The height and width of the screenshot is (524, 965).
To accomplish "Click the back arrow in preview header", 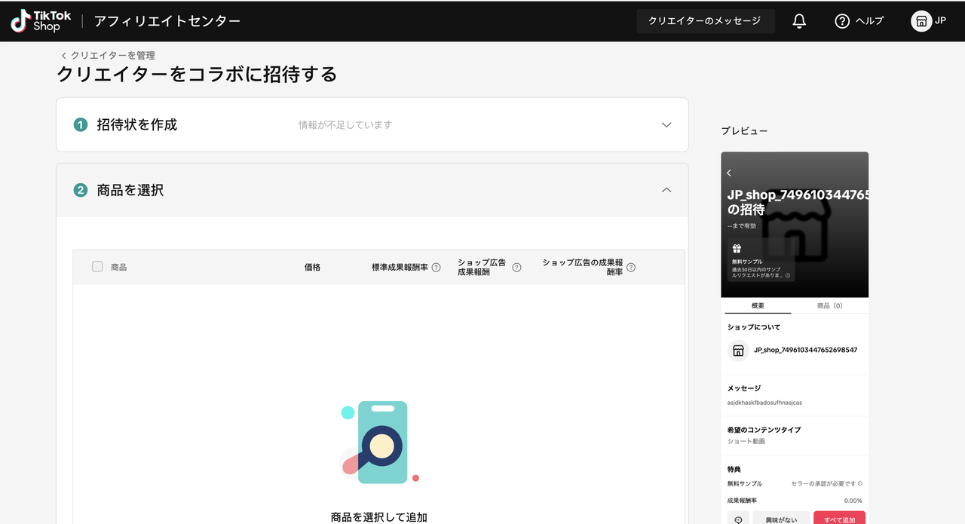I will 729,173.
